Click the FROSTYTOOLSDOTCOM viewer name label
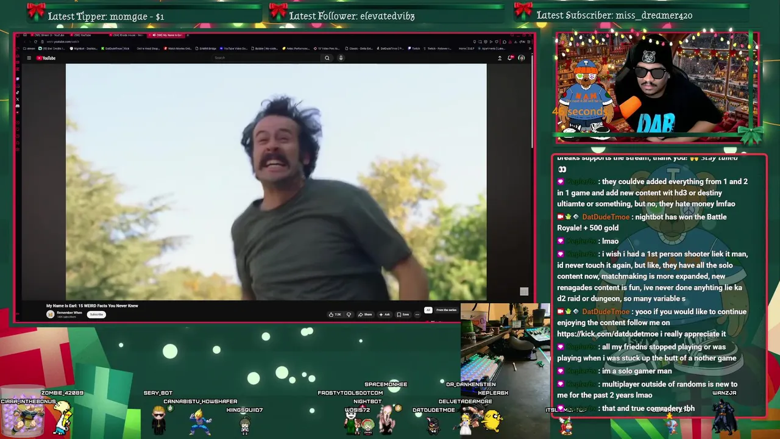780x439 pixels. 350,393
